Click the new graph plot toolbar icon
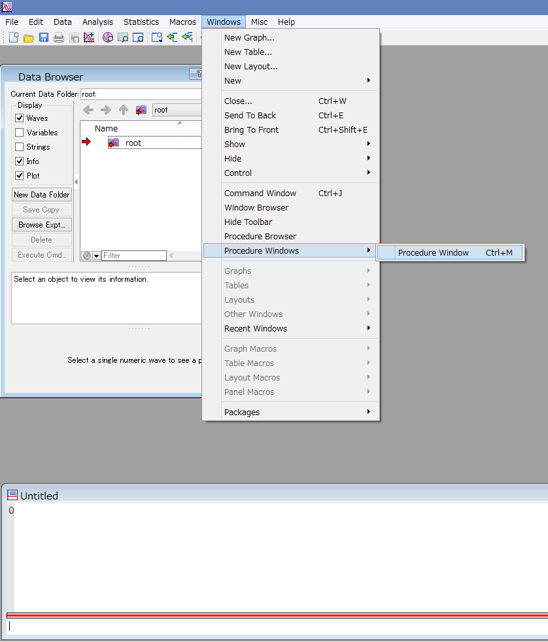This screenshot has height=642, width=548. point(89,37)
